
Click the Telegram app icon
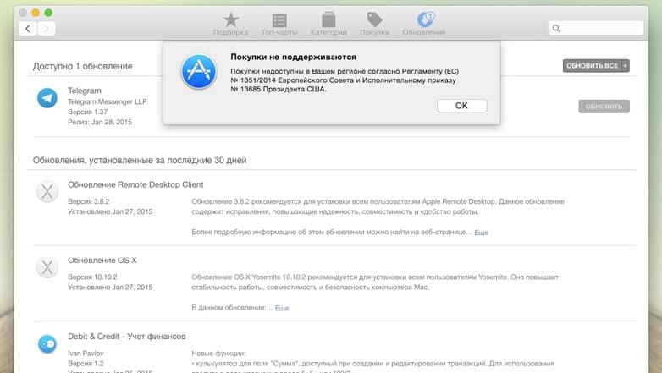(47, 98)
